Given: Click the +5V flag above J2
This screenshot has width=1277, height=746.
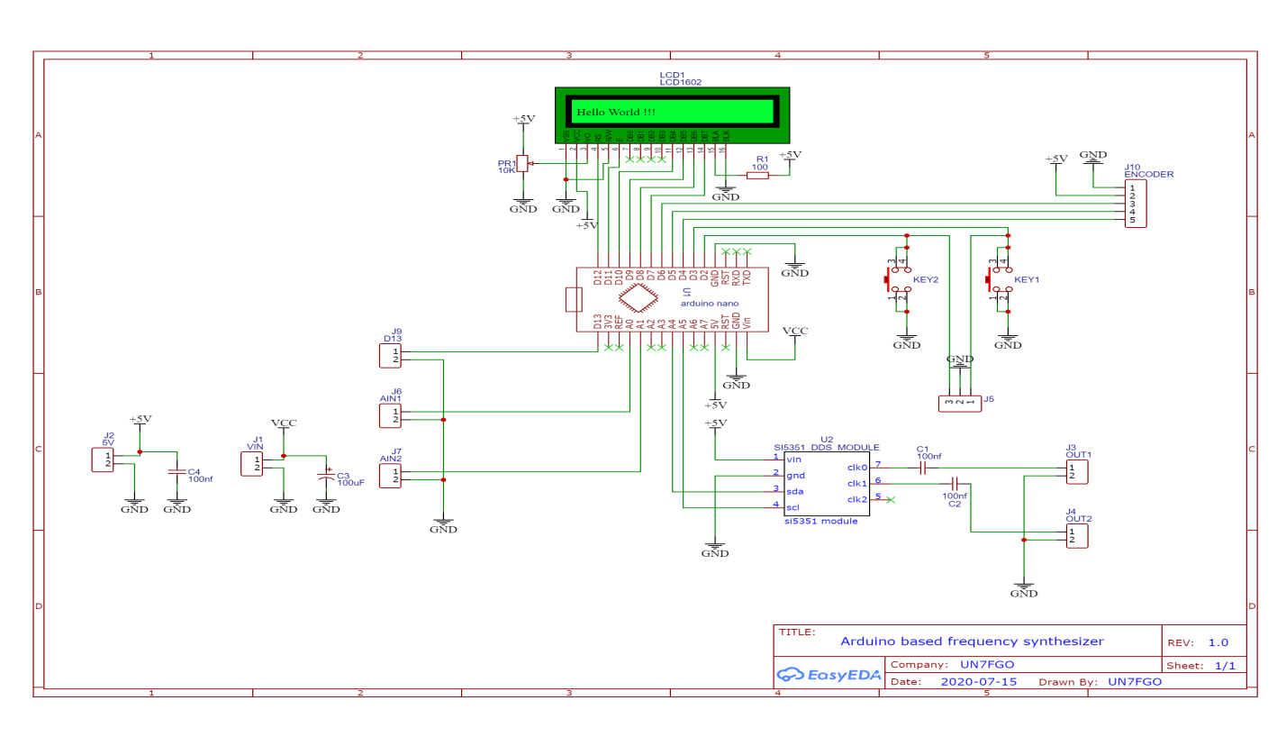Looking at the screenshot, I should pos(140,422).
